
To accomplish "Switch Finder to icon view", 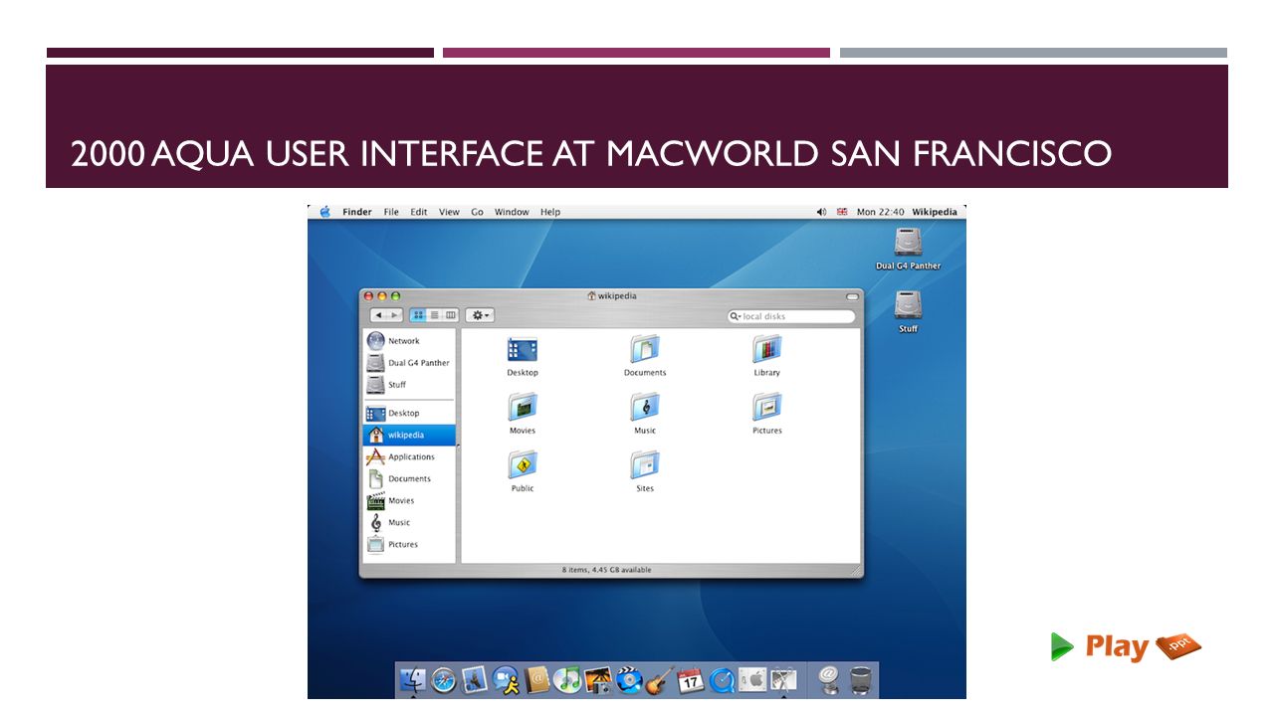I will tap(418, 315).
